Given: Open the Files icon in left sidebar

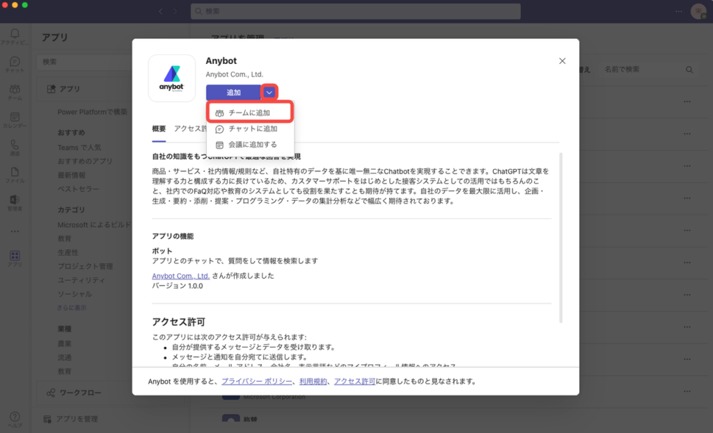Looking at the screenshot, I should click(x=15, y=174).
